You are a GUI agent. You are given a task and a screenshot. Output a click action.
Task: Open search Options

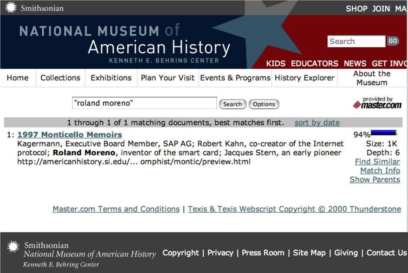(x=264, y=104)
